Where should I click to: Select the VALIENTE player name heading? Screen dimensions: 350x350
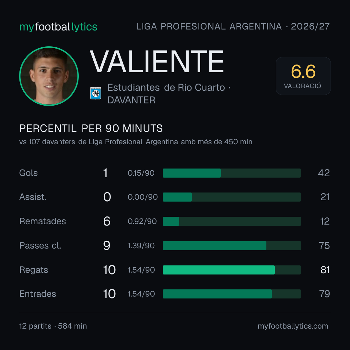pyautogui.click(x=157, y=62)
